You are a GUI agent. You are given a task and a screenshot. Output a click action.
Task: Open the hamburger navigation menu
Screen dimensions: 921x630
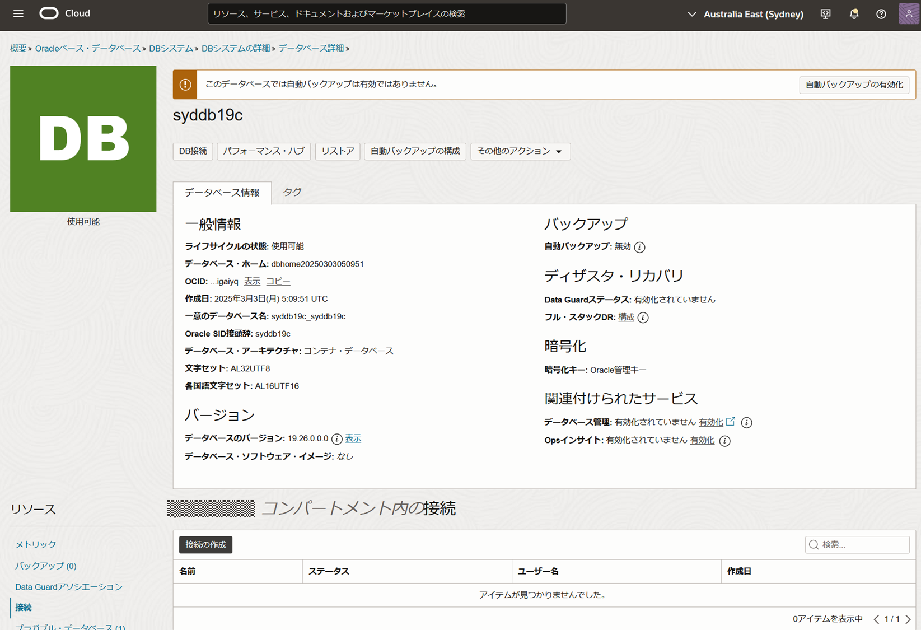tap(18, 13)
